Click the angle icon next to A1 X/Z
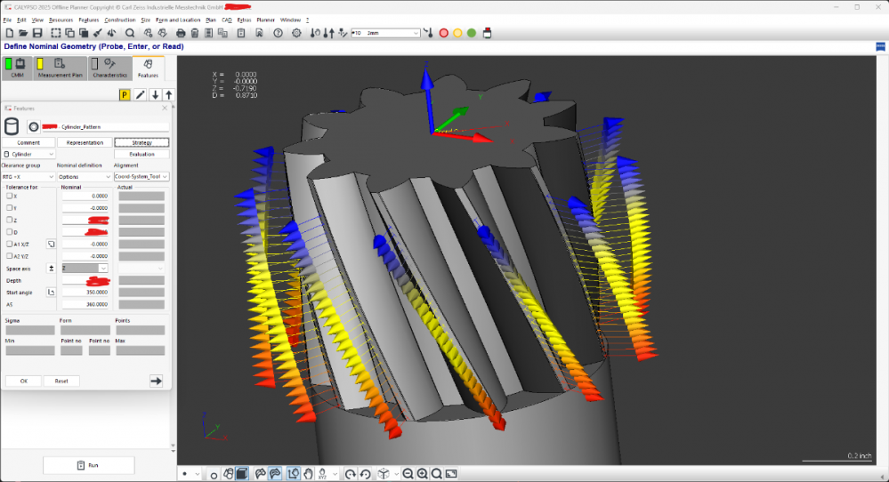The width and height of the screenshot is (889, 482). (51, 245)
